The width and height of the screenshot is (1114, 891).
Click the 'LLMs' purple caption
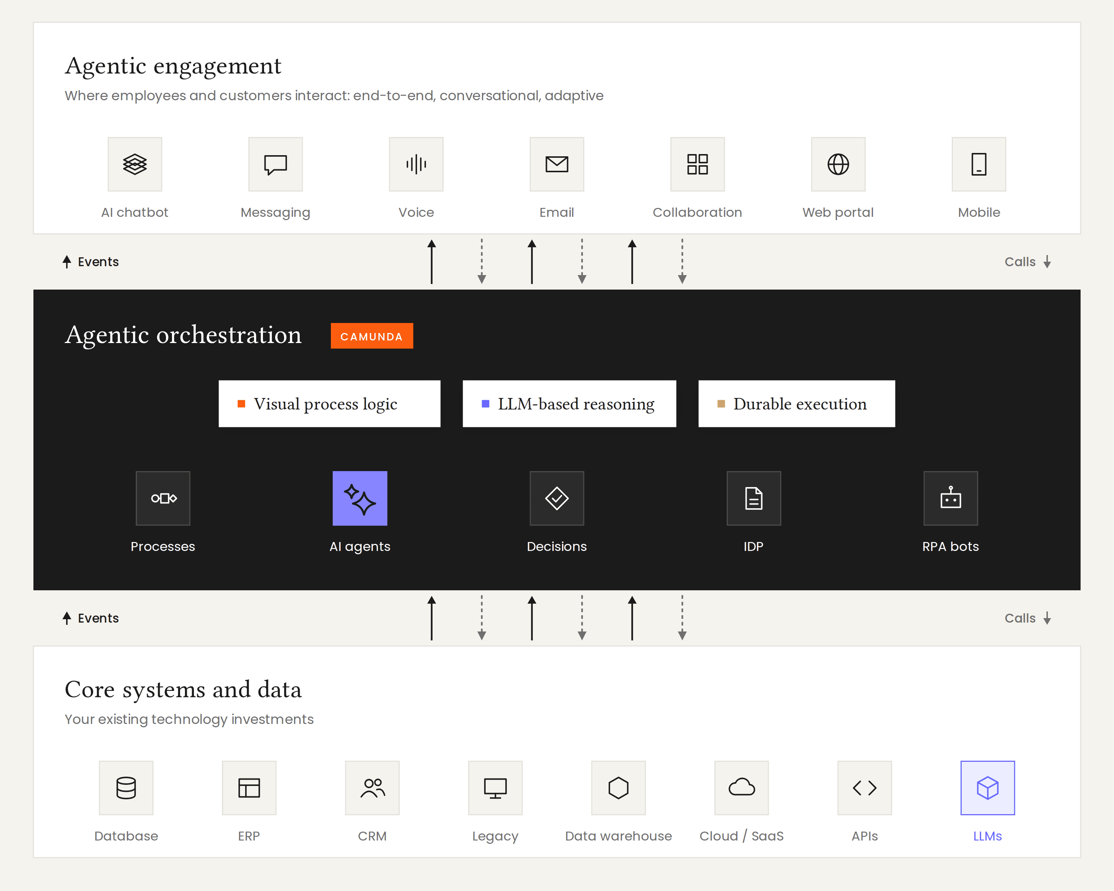point(987,836)
